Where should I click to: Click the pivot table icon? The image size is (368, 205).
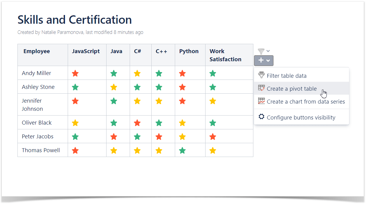pos(261,88)
